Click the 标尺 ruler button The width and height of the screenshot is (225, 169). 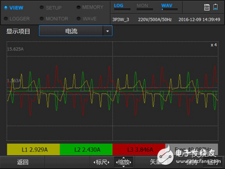(101, 162)
